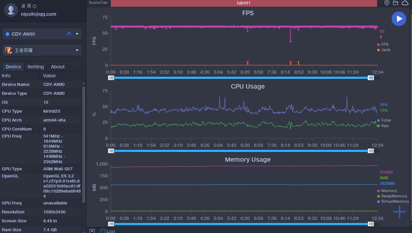Open the About tab
412x233 pixels.
(x=58, y=67)
